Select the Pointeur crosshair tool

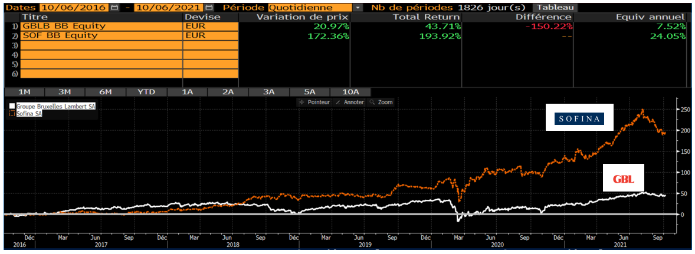(314, 102)
